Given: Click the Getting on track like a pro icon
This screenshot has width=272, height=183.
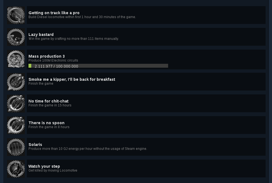Looking at the screenshot, I should pos(16,15).
